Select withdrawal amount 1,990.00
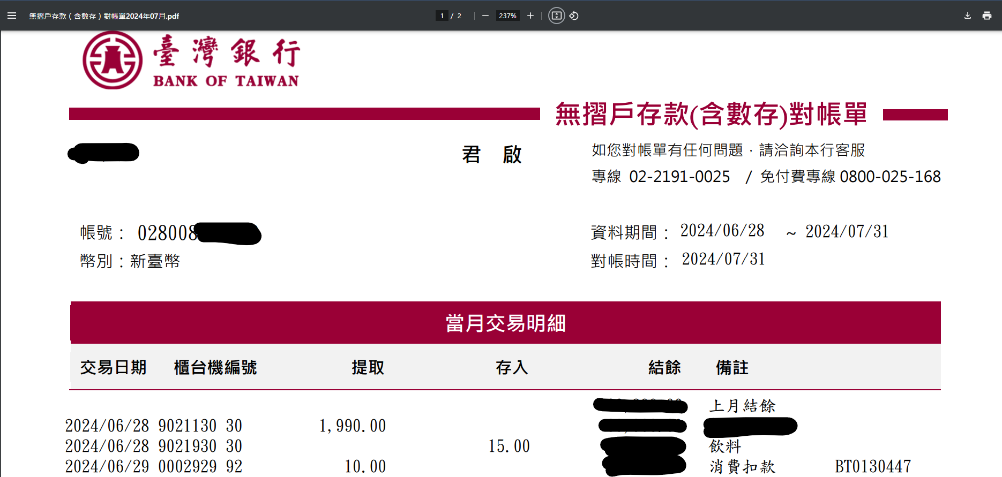 tap(353, 426)
